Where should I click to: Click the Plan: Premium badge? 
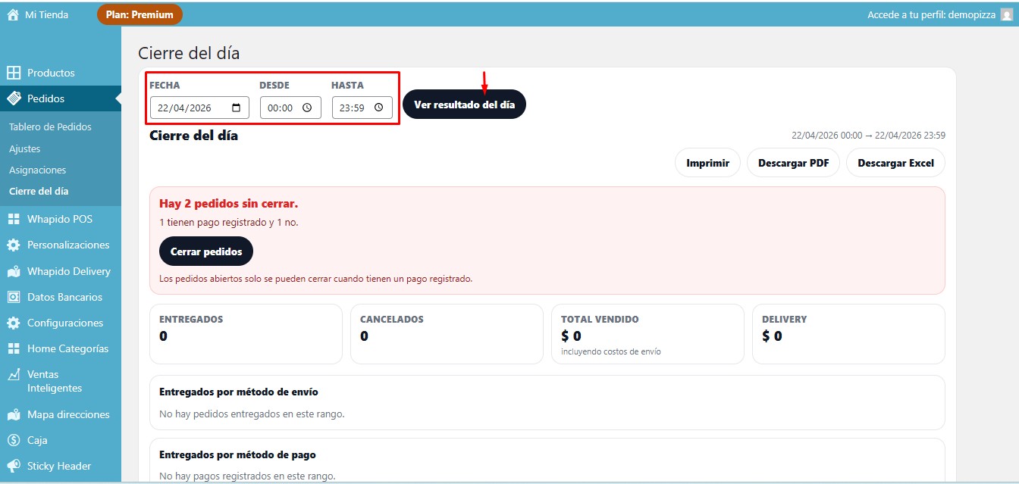pyautogui.click(x=140, y=14)
